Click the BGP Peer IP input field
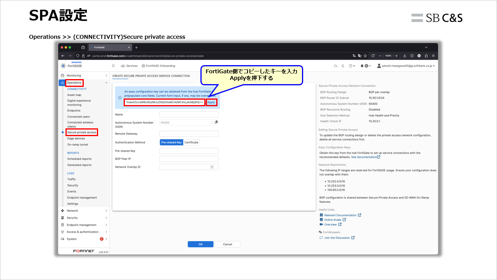The height and width of the screenshot is (280, 497). click(189, 159)
